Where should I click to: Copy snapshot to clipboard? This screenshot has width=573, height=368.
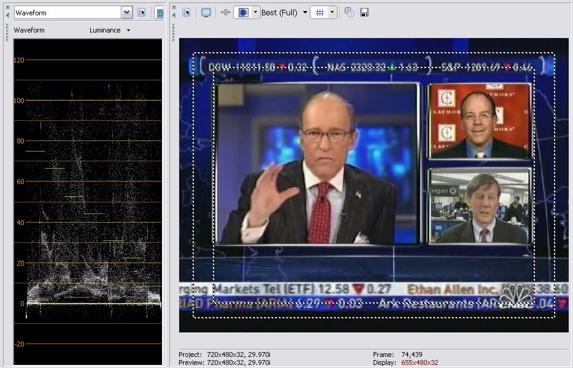pyautogui.click(x=349, y=12)
